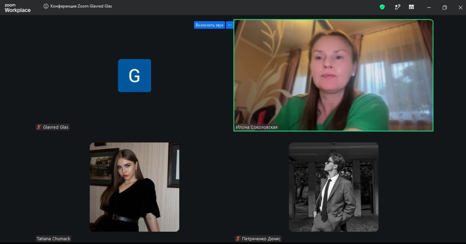This screenshot has width=466, height=244.
Task: Click the Zoom Workplace logo
Action: [x=17, y=8]
